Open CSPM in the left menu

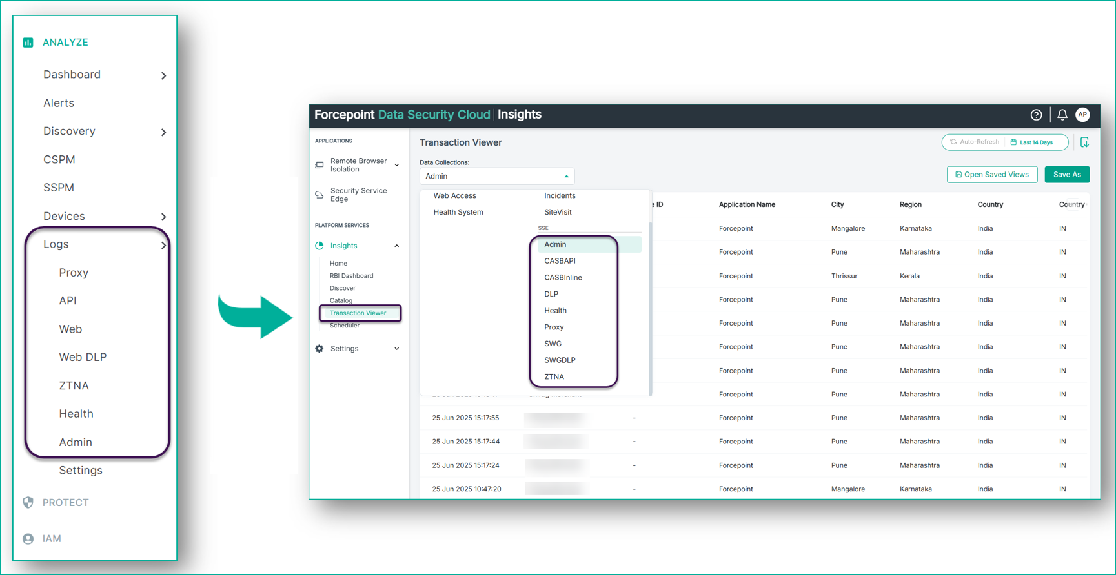[59, 160]
